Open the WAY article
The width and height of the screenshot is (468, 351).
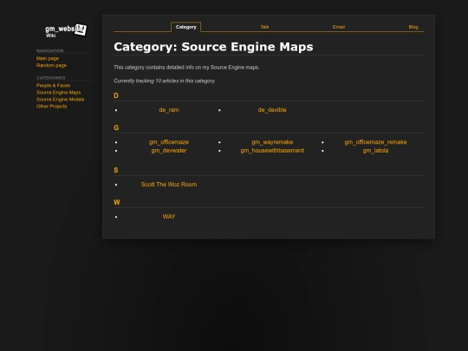tap(169, 217)
